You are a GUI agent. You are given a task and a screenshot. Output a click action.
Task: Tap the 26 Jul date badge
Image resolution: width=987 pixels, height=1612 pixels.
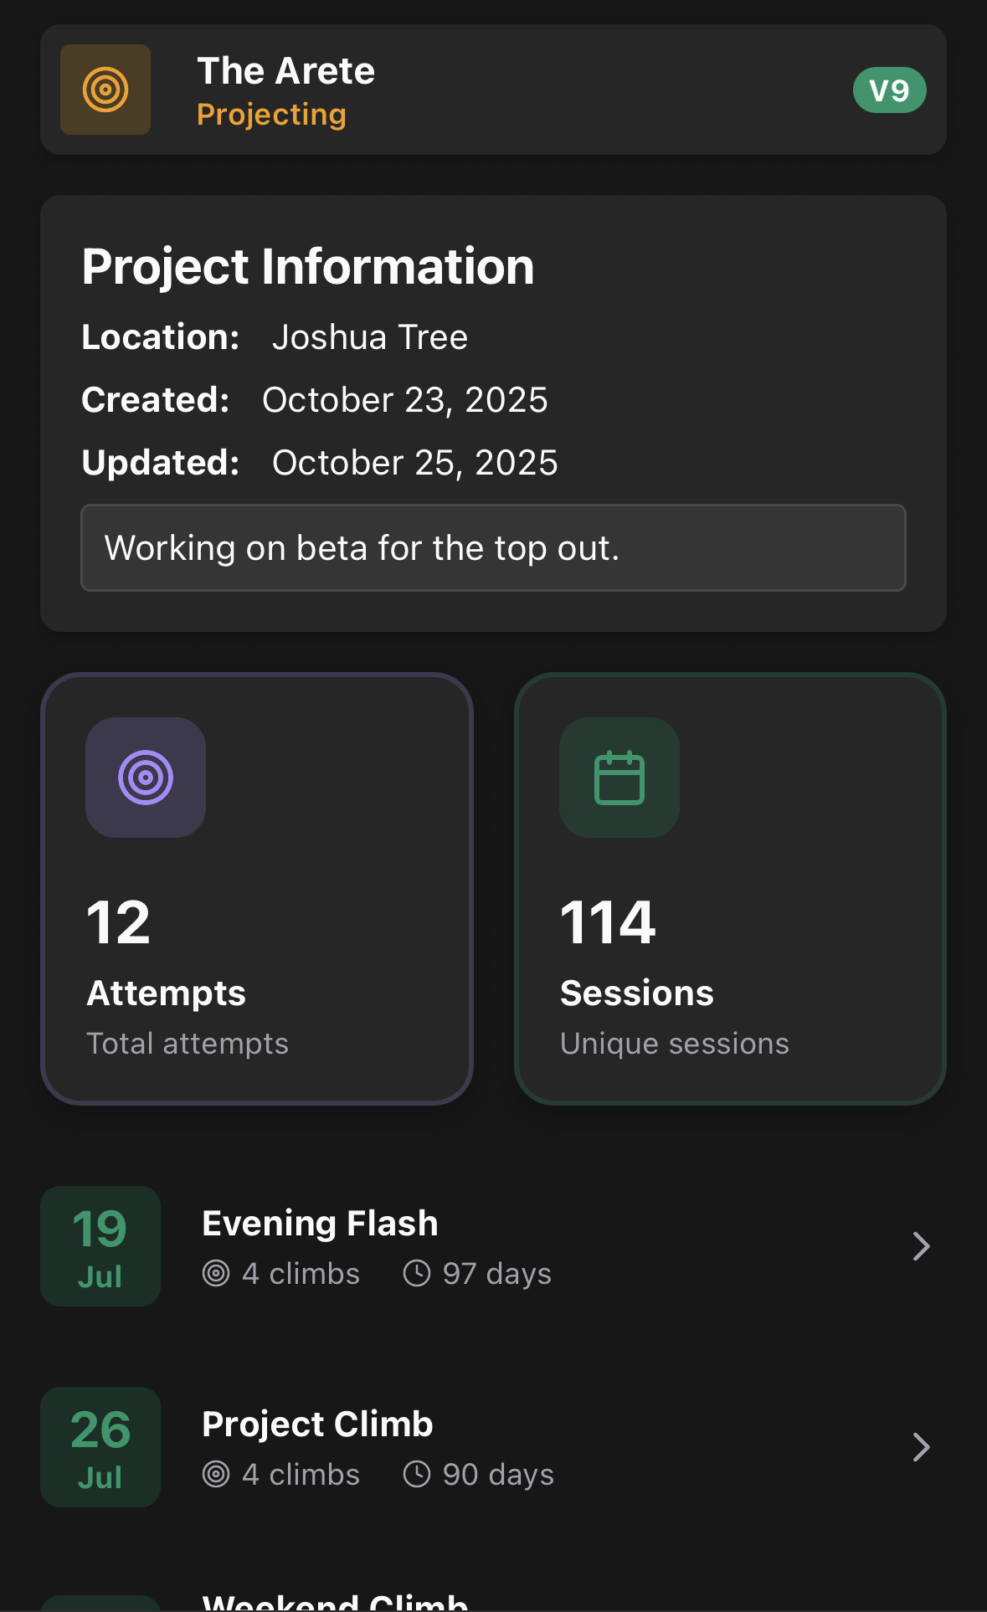point(100,1447)
